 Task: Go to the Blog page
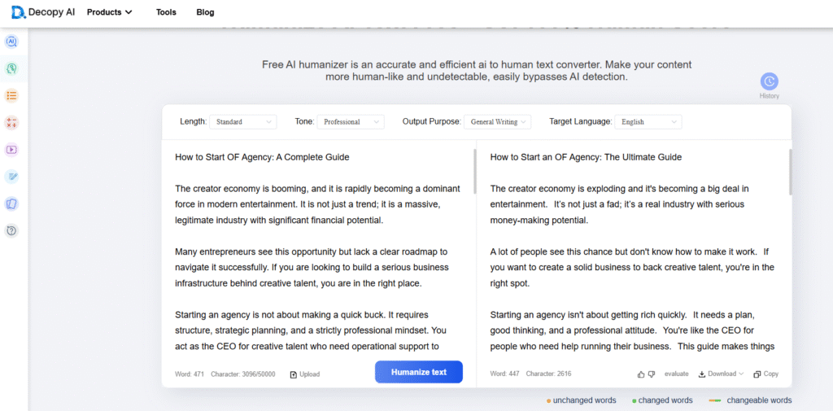click(205, 12)
